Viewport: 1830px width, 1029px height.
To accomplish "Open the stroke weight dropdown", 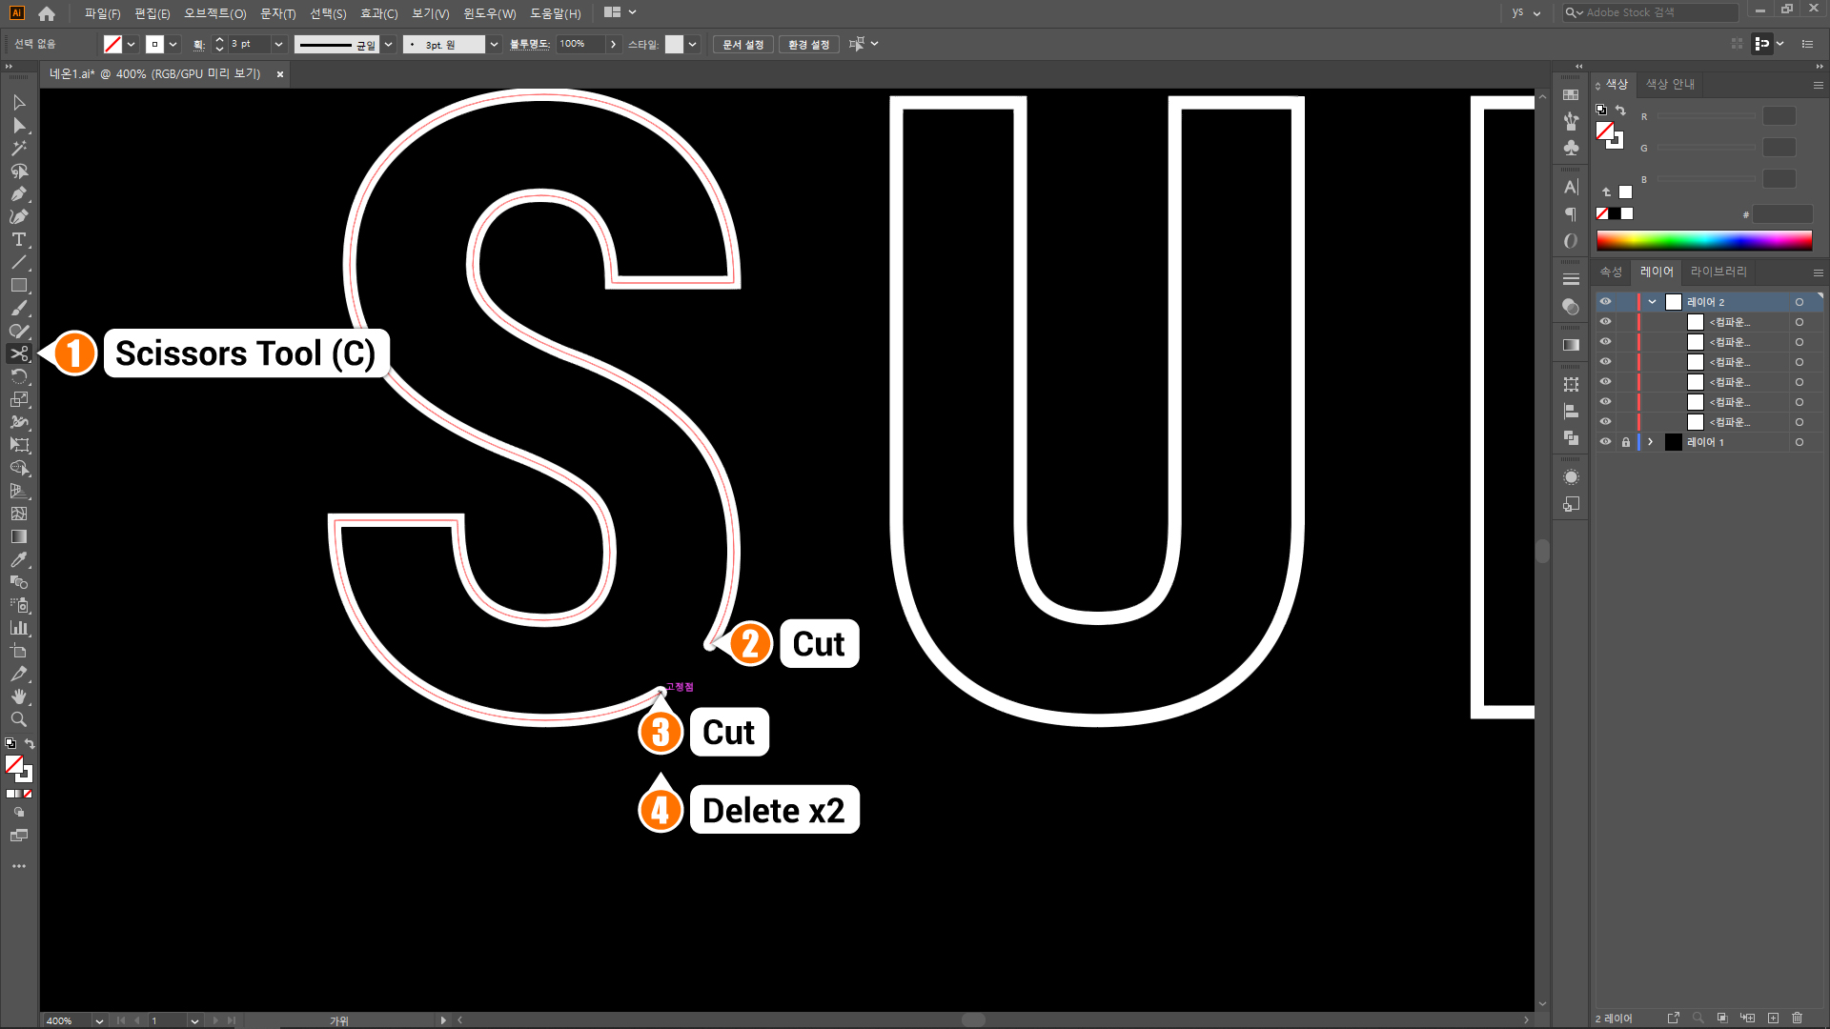I will (278, 44).
